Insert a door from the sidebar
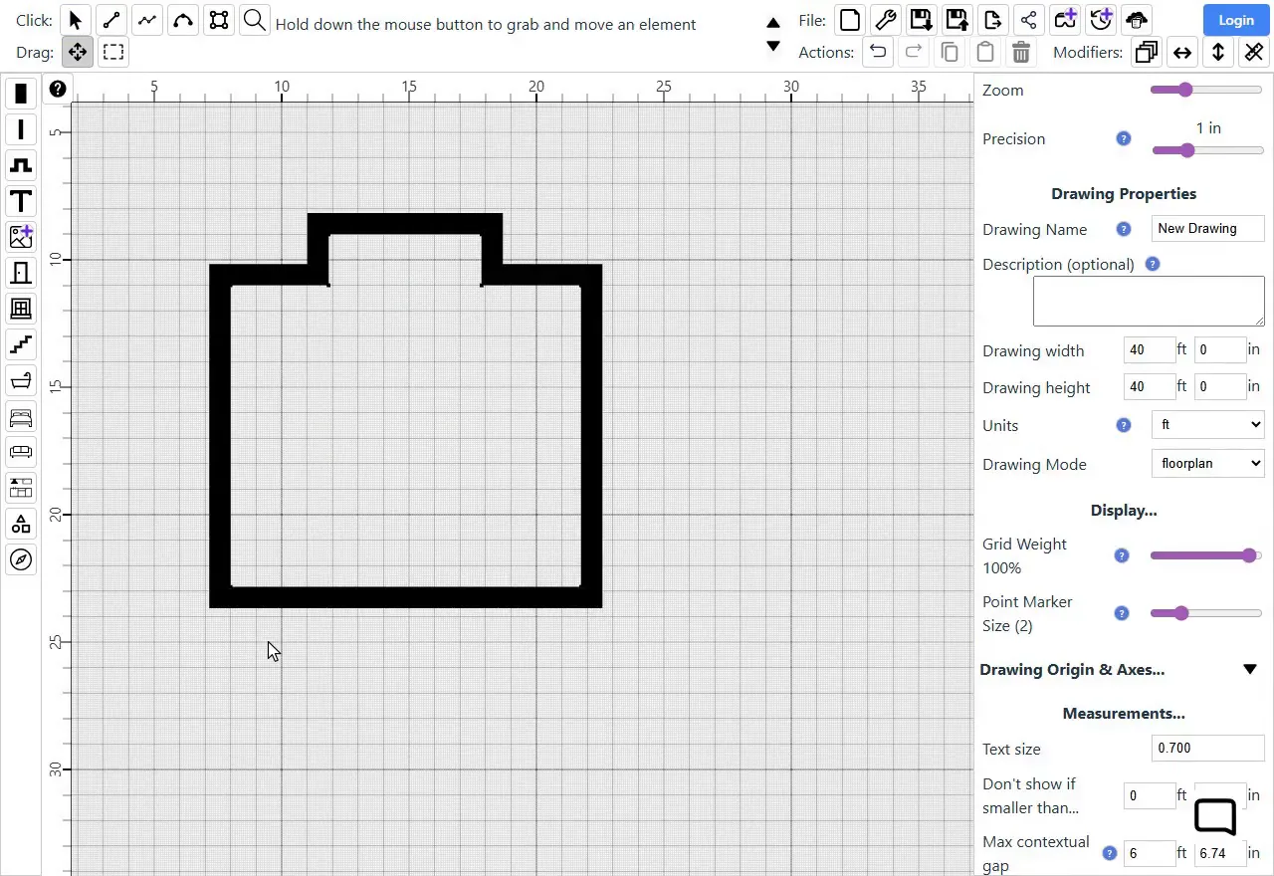 [x=21, y=273]
